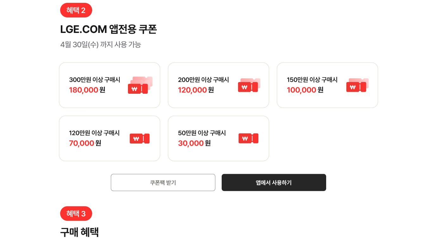Select the 혜택 3 red badge
Viewport: 437px width, 241px height.
76,213
